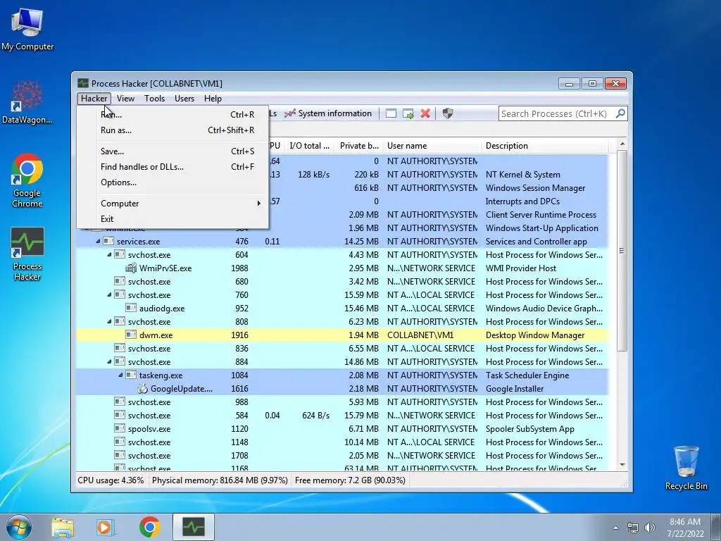The height and width of the screenshot is (541, 721).
Task: Select the Recycle Bin desktop icon
Action: [x=686, y=468]
